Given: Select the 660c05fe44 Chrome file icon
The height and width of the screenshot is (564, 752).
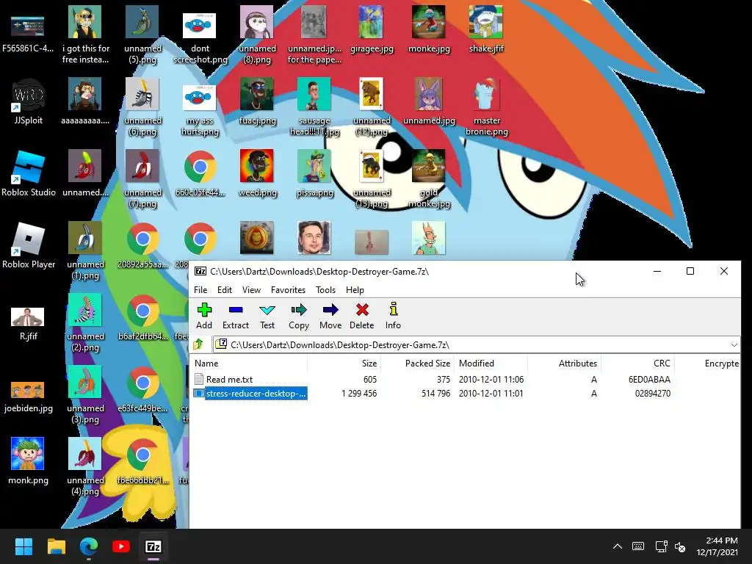Looking at the screenshot, I should coord(200,173).
